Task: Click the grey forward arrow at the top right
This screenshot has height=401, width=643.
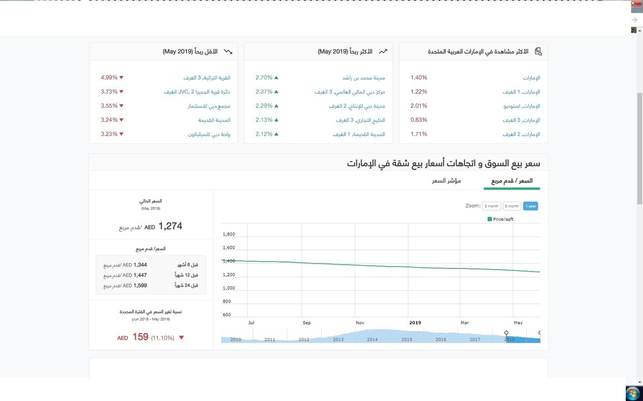Action: 634,19
